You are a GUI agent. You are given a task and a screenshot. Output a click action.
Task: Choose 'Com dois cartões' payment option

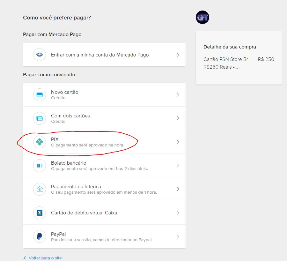pyautogui.click(x=104, y=118)
